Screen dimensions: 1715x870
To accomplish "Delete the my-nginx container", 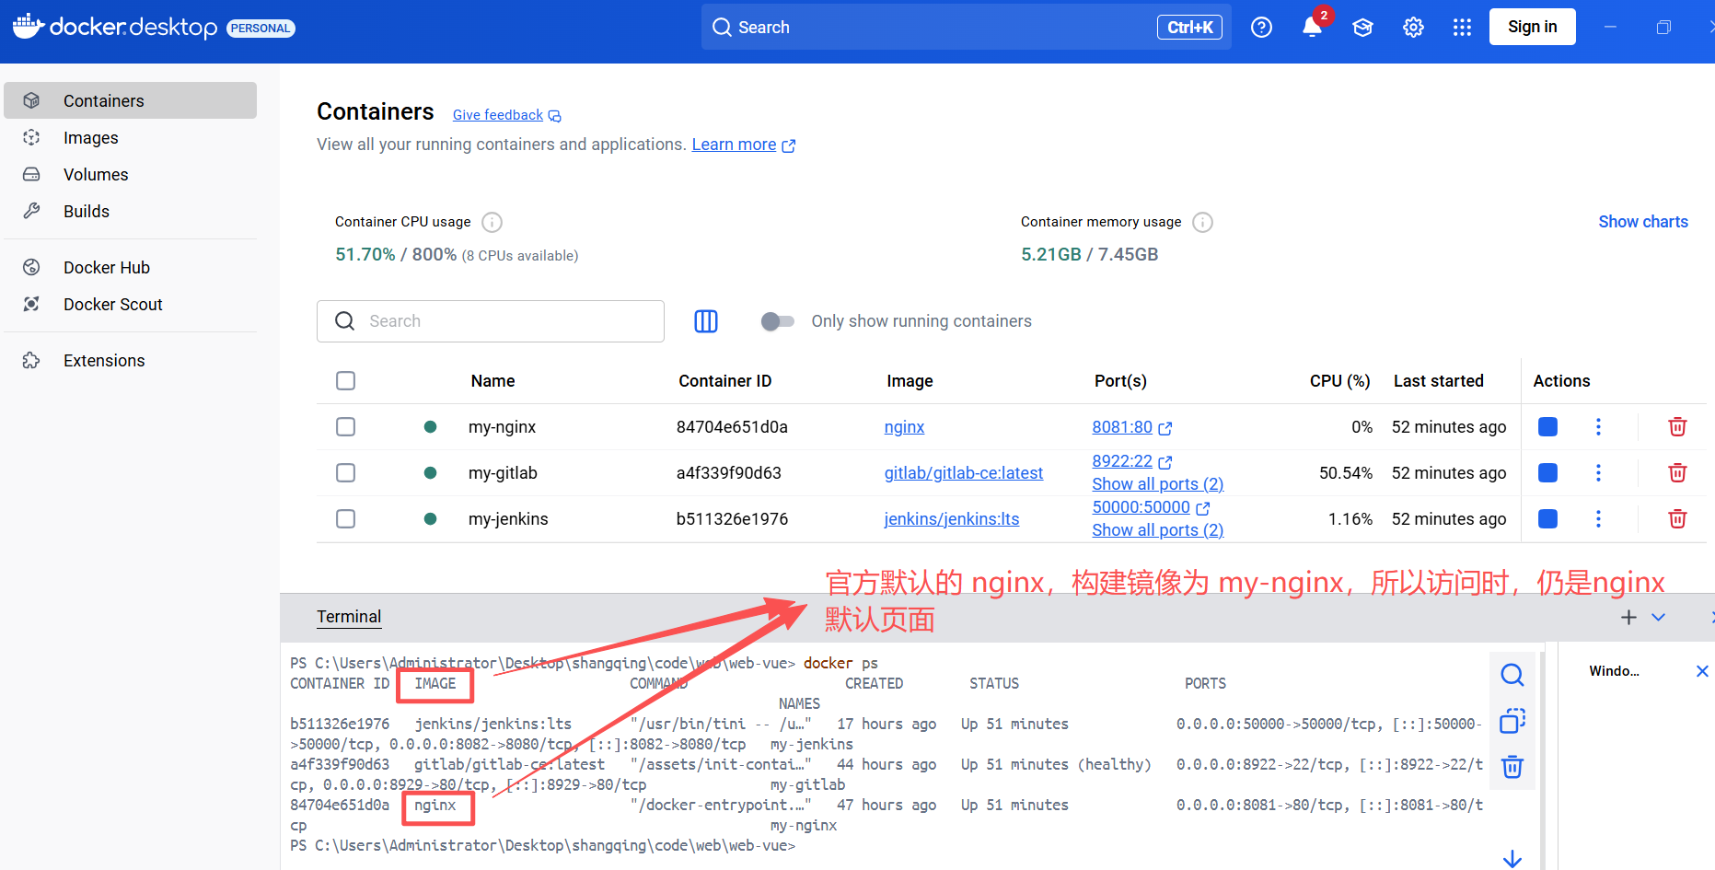I will click(x=1677, y=427).
